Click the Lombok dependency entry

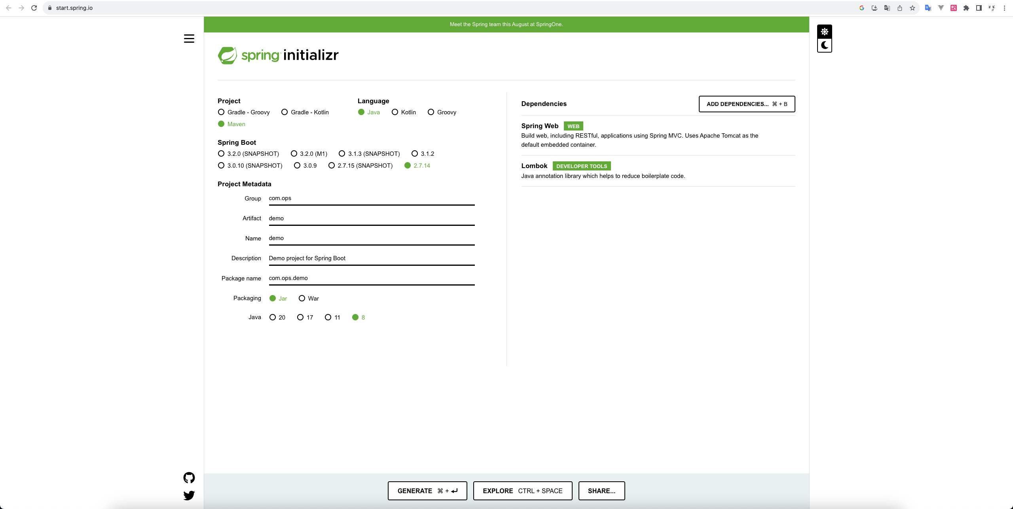pyautogui.click(x=658, y=171)
